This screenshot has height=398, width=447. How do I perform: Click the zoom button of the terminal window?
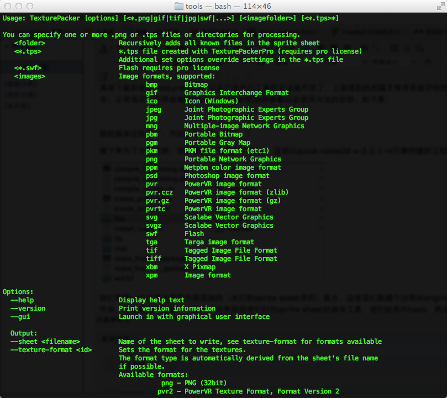(x=30, y=6)
